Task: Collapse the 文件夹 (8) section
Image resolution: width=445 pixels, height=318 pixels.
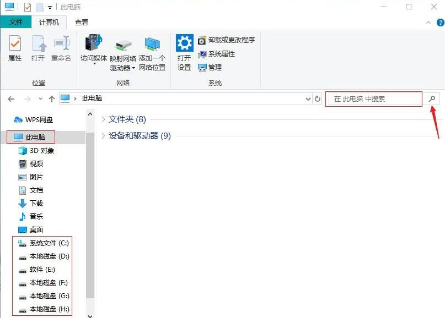Action: tap(104, 118)
